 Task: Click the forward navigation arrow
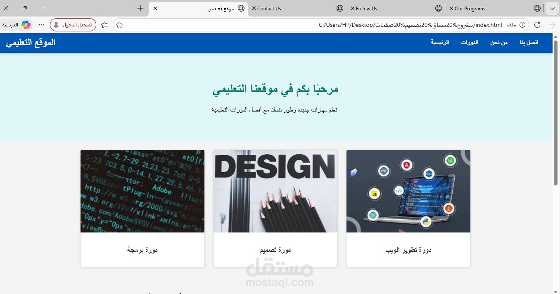point(553,25)
